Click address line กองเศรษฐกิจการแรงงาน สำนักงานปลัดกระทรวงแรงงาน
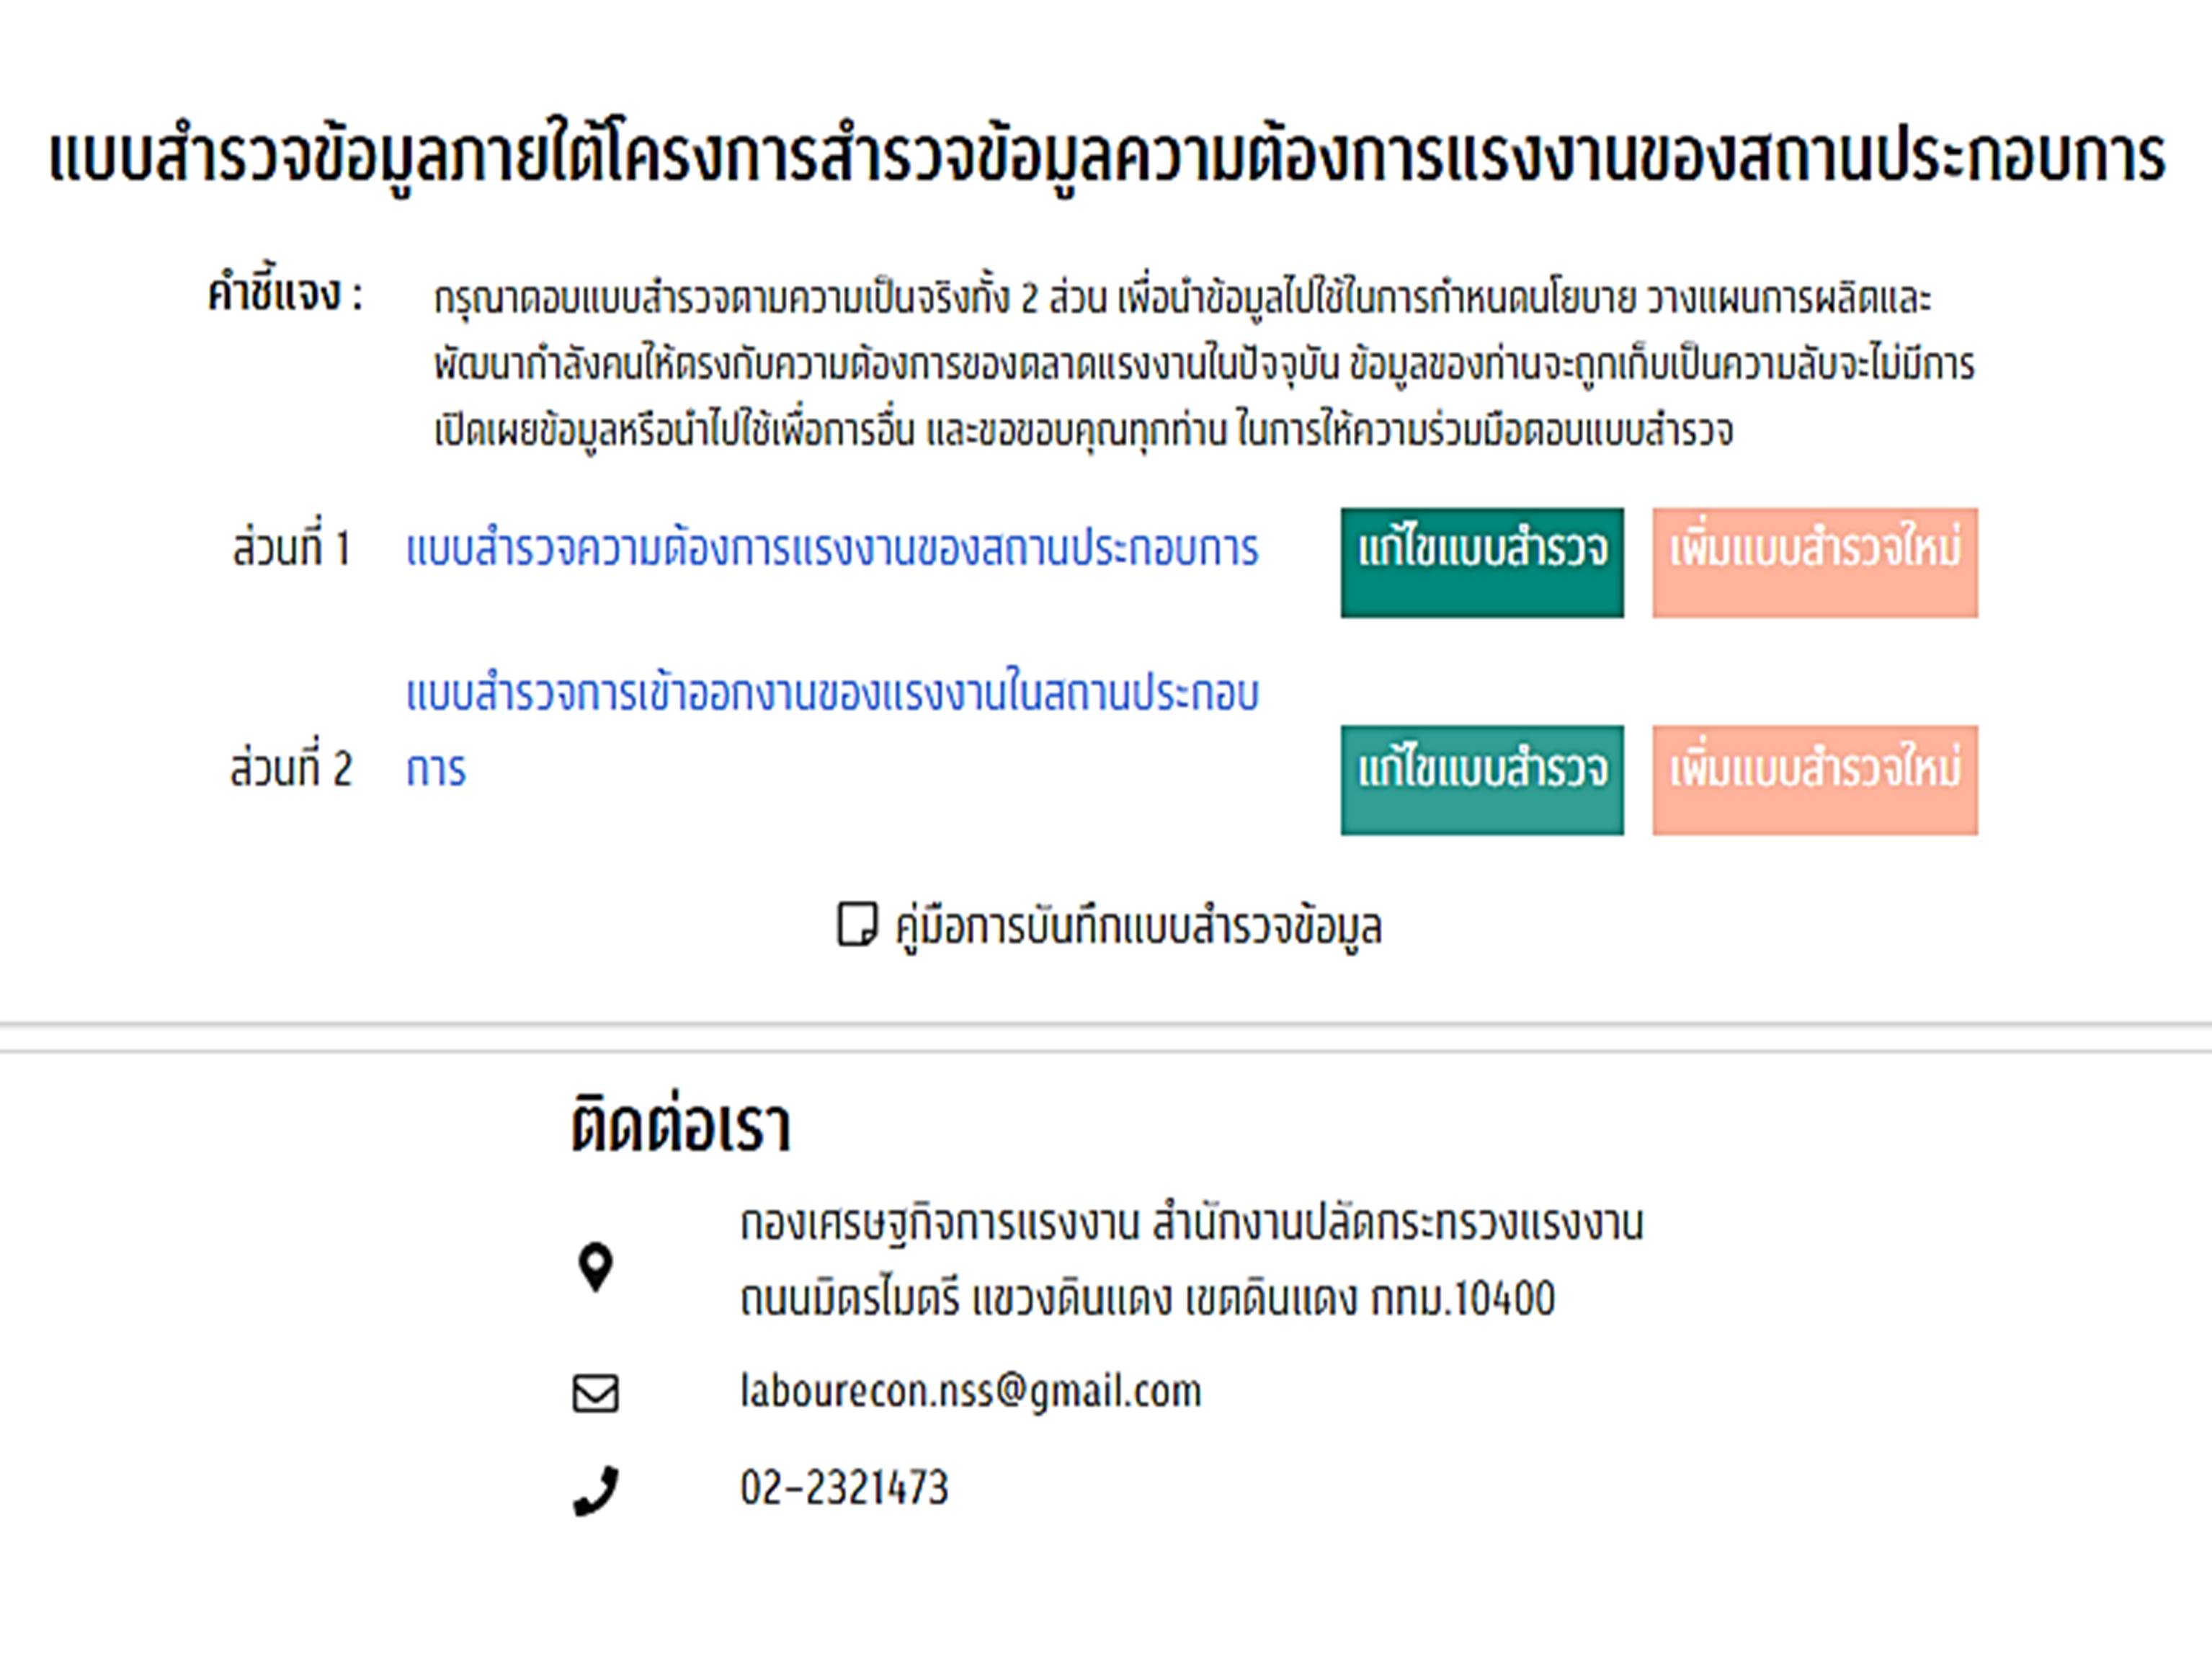Image resolution: width=2212 pixels, height=1659 pixels. point(1191,1225)
